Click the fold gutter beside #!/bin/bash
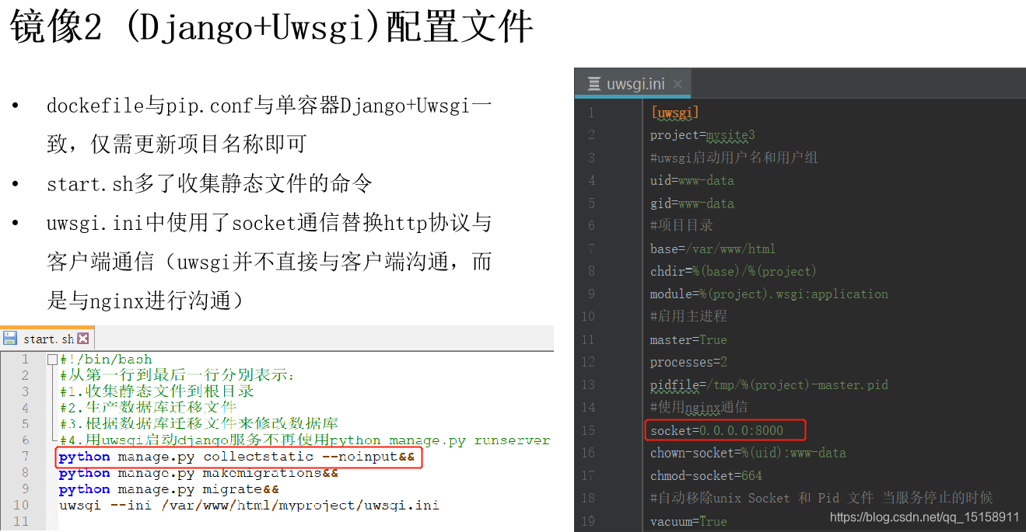 (x=51, y=359)
